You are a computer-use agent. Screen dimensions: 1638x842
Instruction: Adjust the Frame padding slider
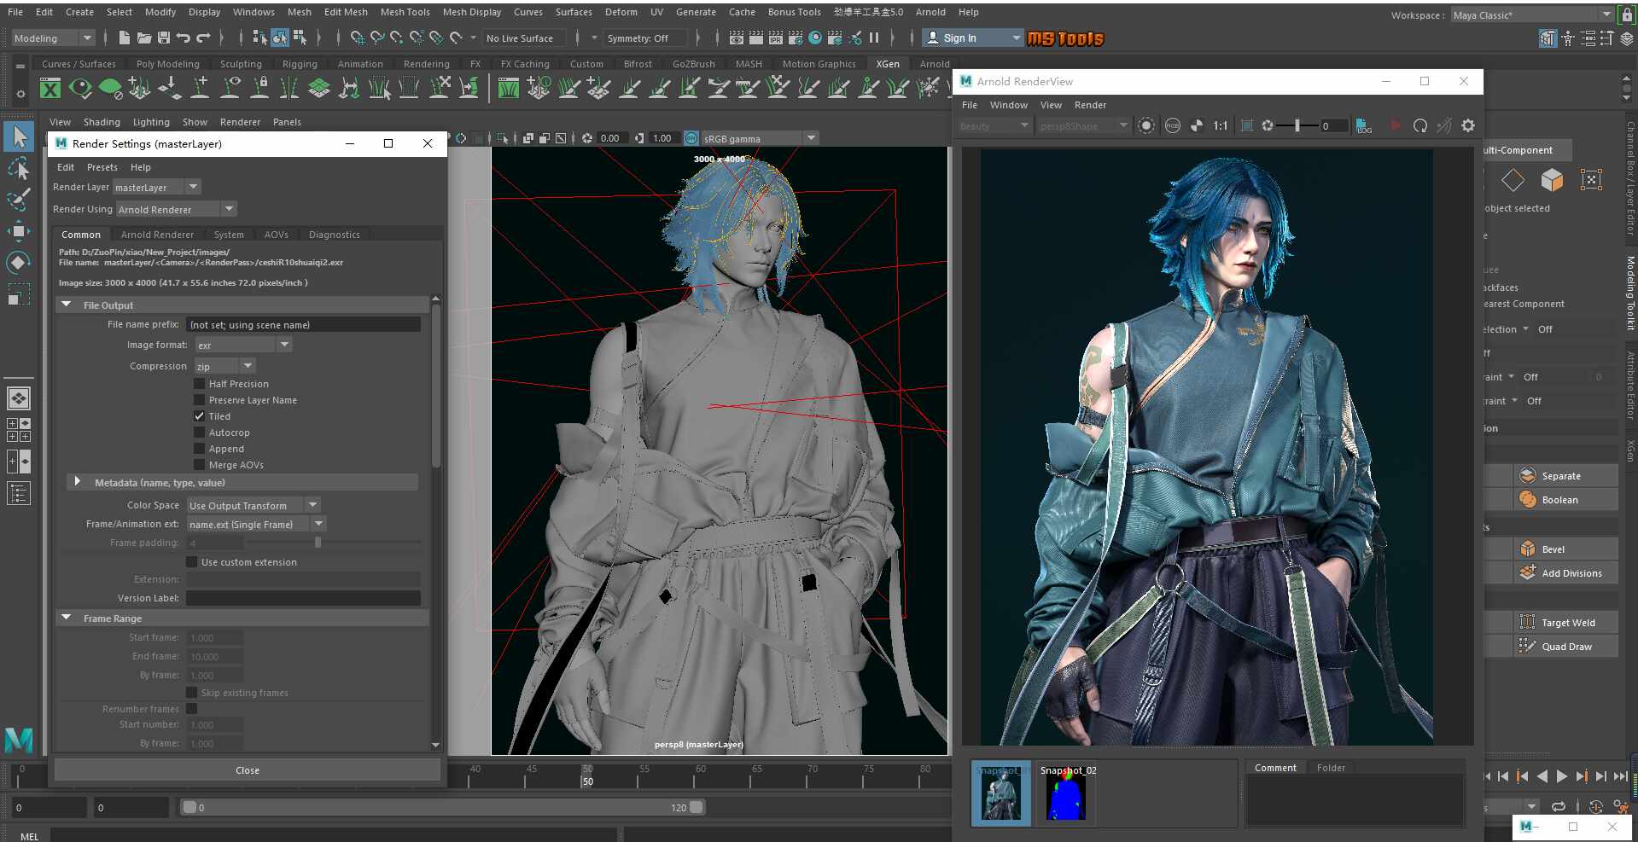pyautogui.click(x=318, y=543)
